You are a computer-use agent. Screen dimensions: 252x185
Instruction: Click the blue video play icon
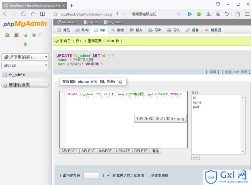[x=190, y=14]
